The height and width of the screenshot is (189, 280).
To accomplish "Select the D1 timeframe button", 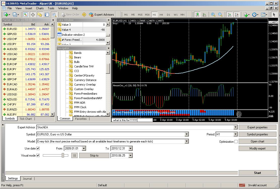I will 168,15.
